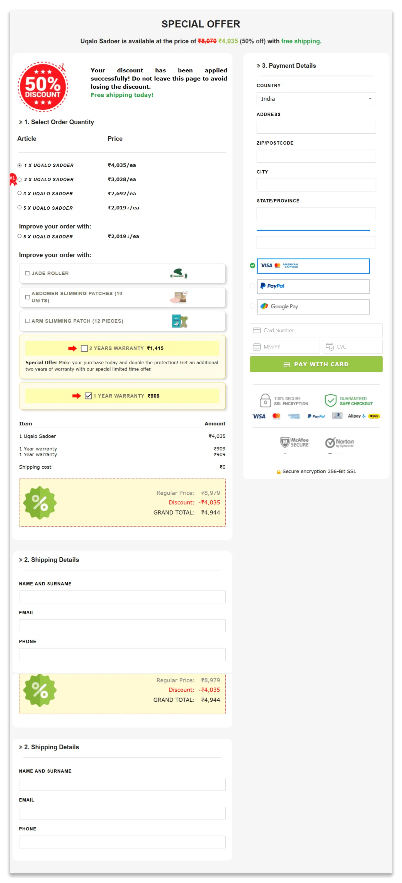Click the Abdomen Slimming Patches product image
Image resolution: width=402 pixels, height=883 pixels.
tap(179, 297)
